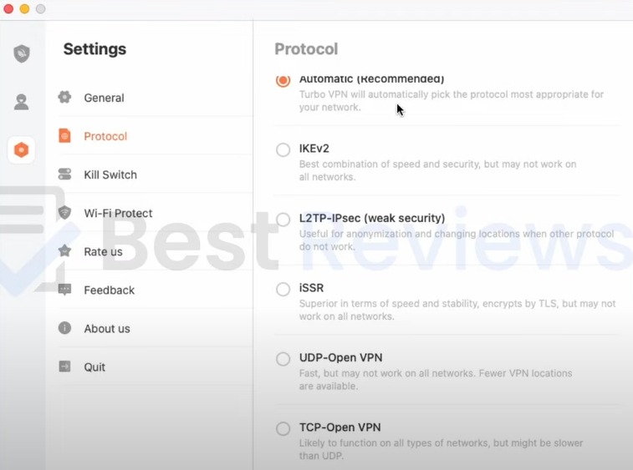The width and height of the screenshot is (633, 470).
Task: Enable the UDP-Open VPN radio option
Action: coord(283,359)
